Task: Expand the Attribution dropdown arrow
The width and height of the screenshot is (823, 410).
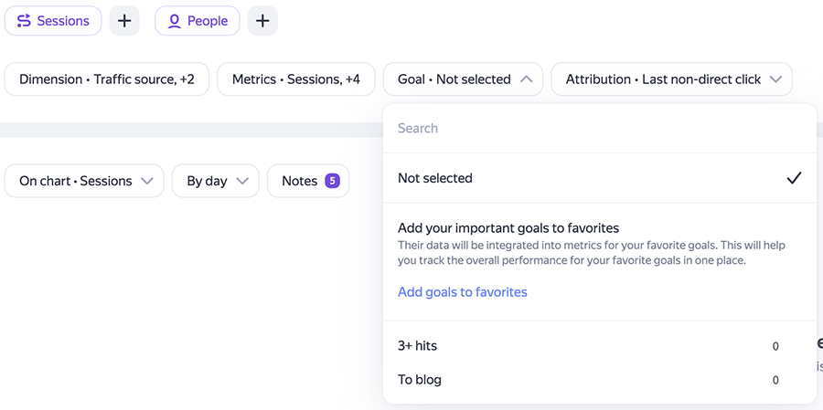Action: [x=775, y=79]
